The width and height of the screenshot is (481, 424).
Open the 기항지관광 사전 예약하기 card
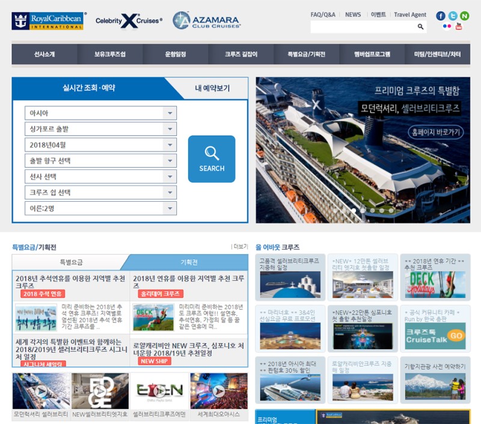(x=435, y=380)
